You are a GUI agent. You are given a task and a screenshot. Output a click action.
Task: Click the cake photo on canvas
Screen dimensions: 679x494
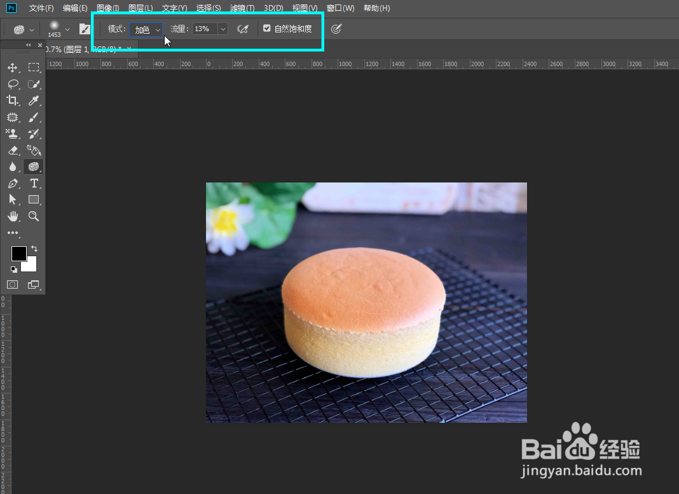point(366,302)
